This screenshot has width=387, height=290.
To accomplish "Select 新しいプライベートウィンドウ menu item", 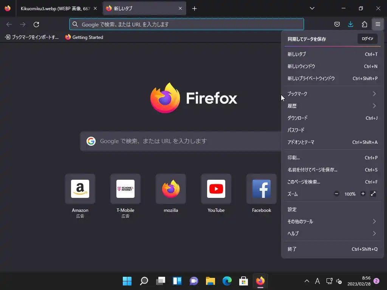I will tap(333, 79).
